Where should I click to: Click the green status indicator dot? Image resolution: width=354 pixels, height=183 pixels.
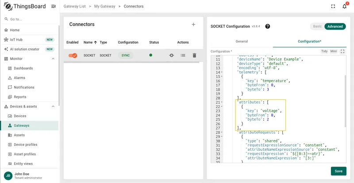coord(150,55)
